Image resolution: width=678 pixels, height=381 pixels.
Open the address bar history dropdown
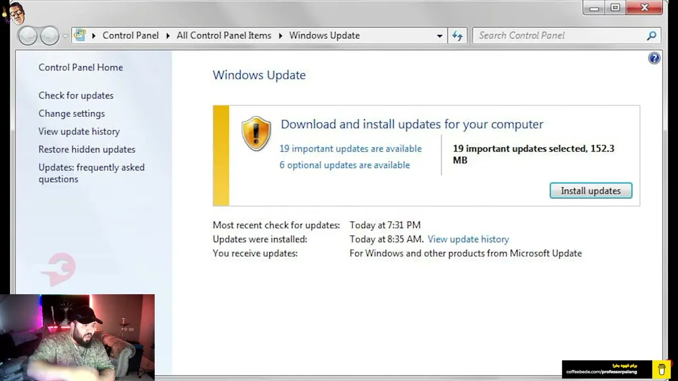[440, 35]
